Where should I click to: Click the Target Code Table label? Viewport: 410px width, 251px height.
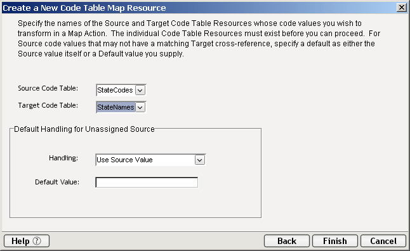(48, 105)
